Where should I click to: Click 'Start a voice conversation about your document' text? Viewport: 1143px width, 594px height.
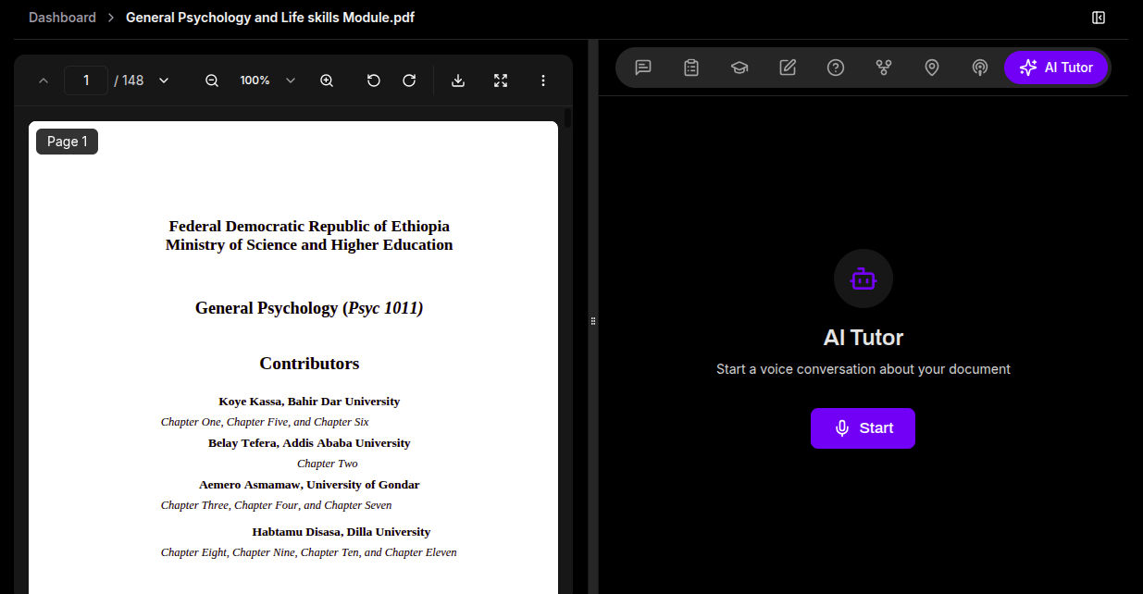pyautogui.click(x=863, y=369)
